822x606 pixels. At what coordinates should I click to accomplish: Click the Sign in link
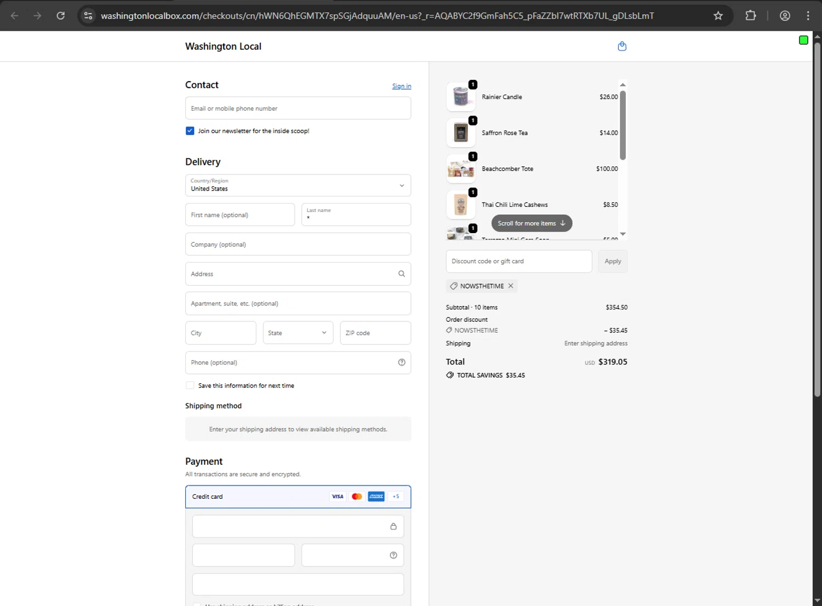point(402,86)
